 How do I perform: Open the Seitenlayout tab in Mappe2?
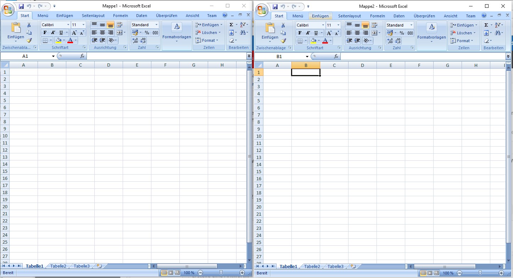350,16
